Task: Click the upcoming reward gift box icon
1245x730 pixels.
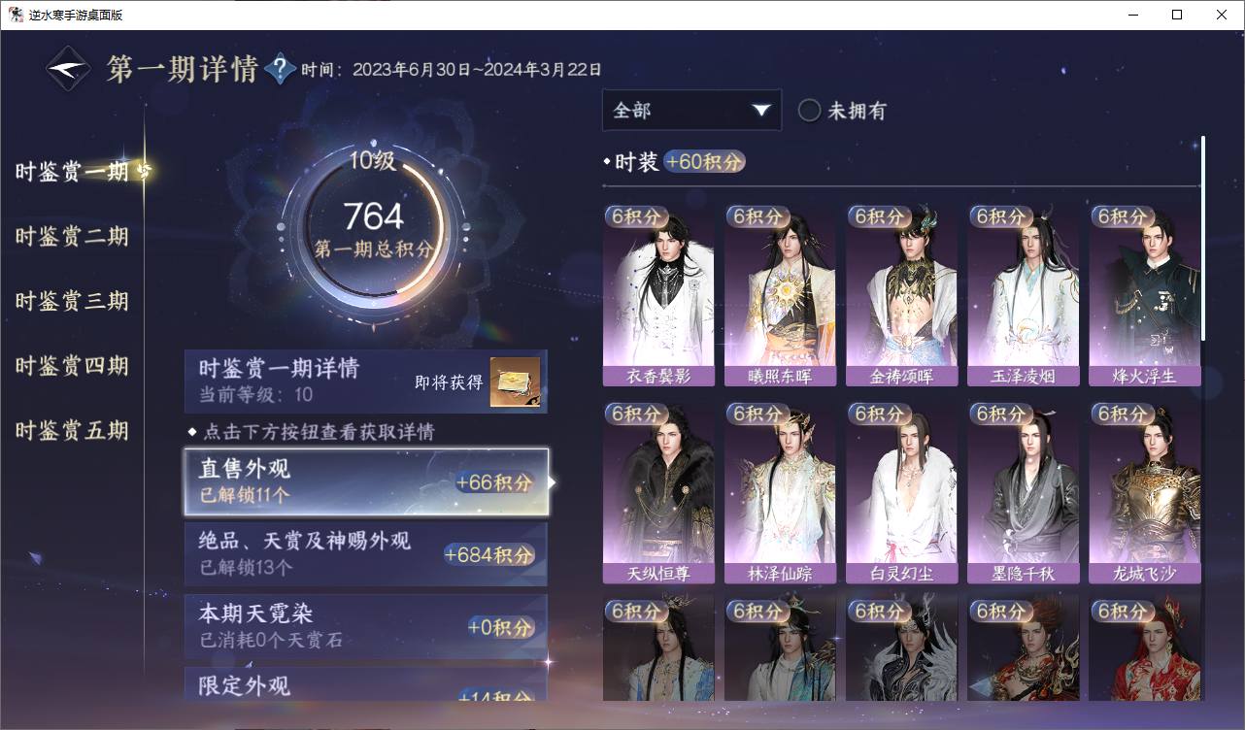Action: click(x=515, y=382)
